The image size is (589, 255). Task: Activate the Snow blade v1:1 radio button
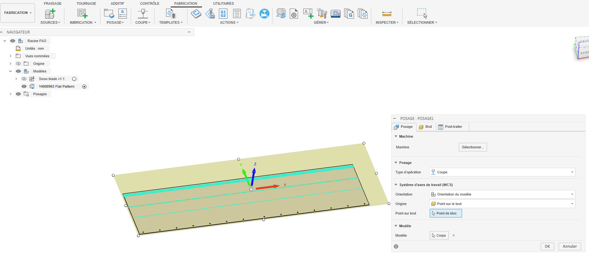click(x=74, y=79)
